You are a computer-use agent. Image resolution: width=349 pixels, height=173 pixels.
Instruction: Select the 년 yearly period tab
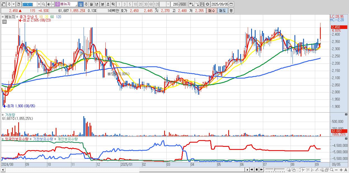(x=96, y=4)
